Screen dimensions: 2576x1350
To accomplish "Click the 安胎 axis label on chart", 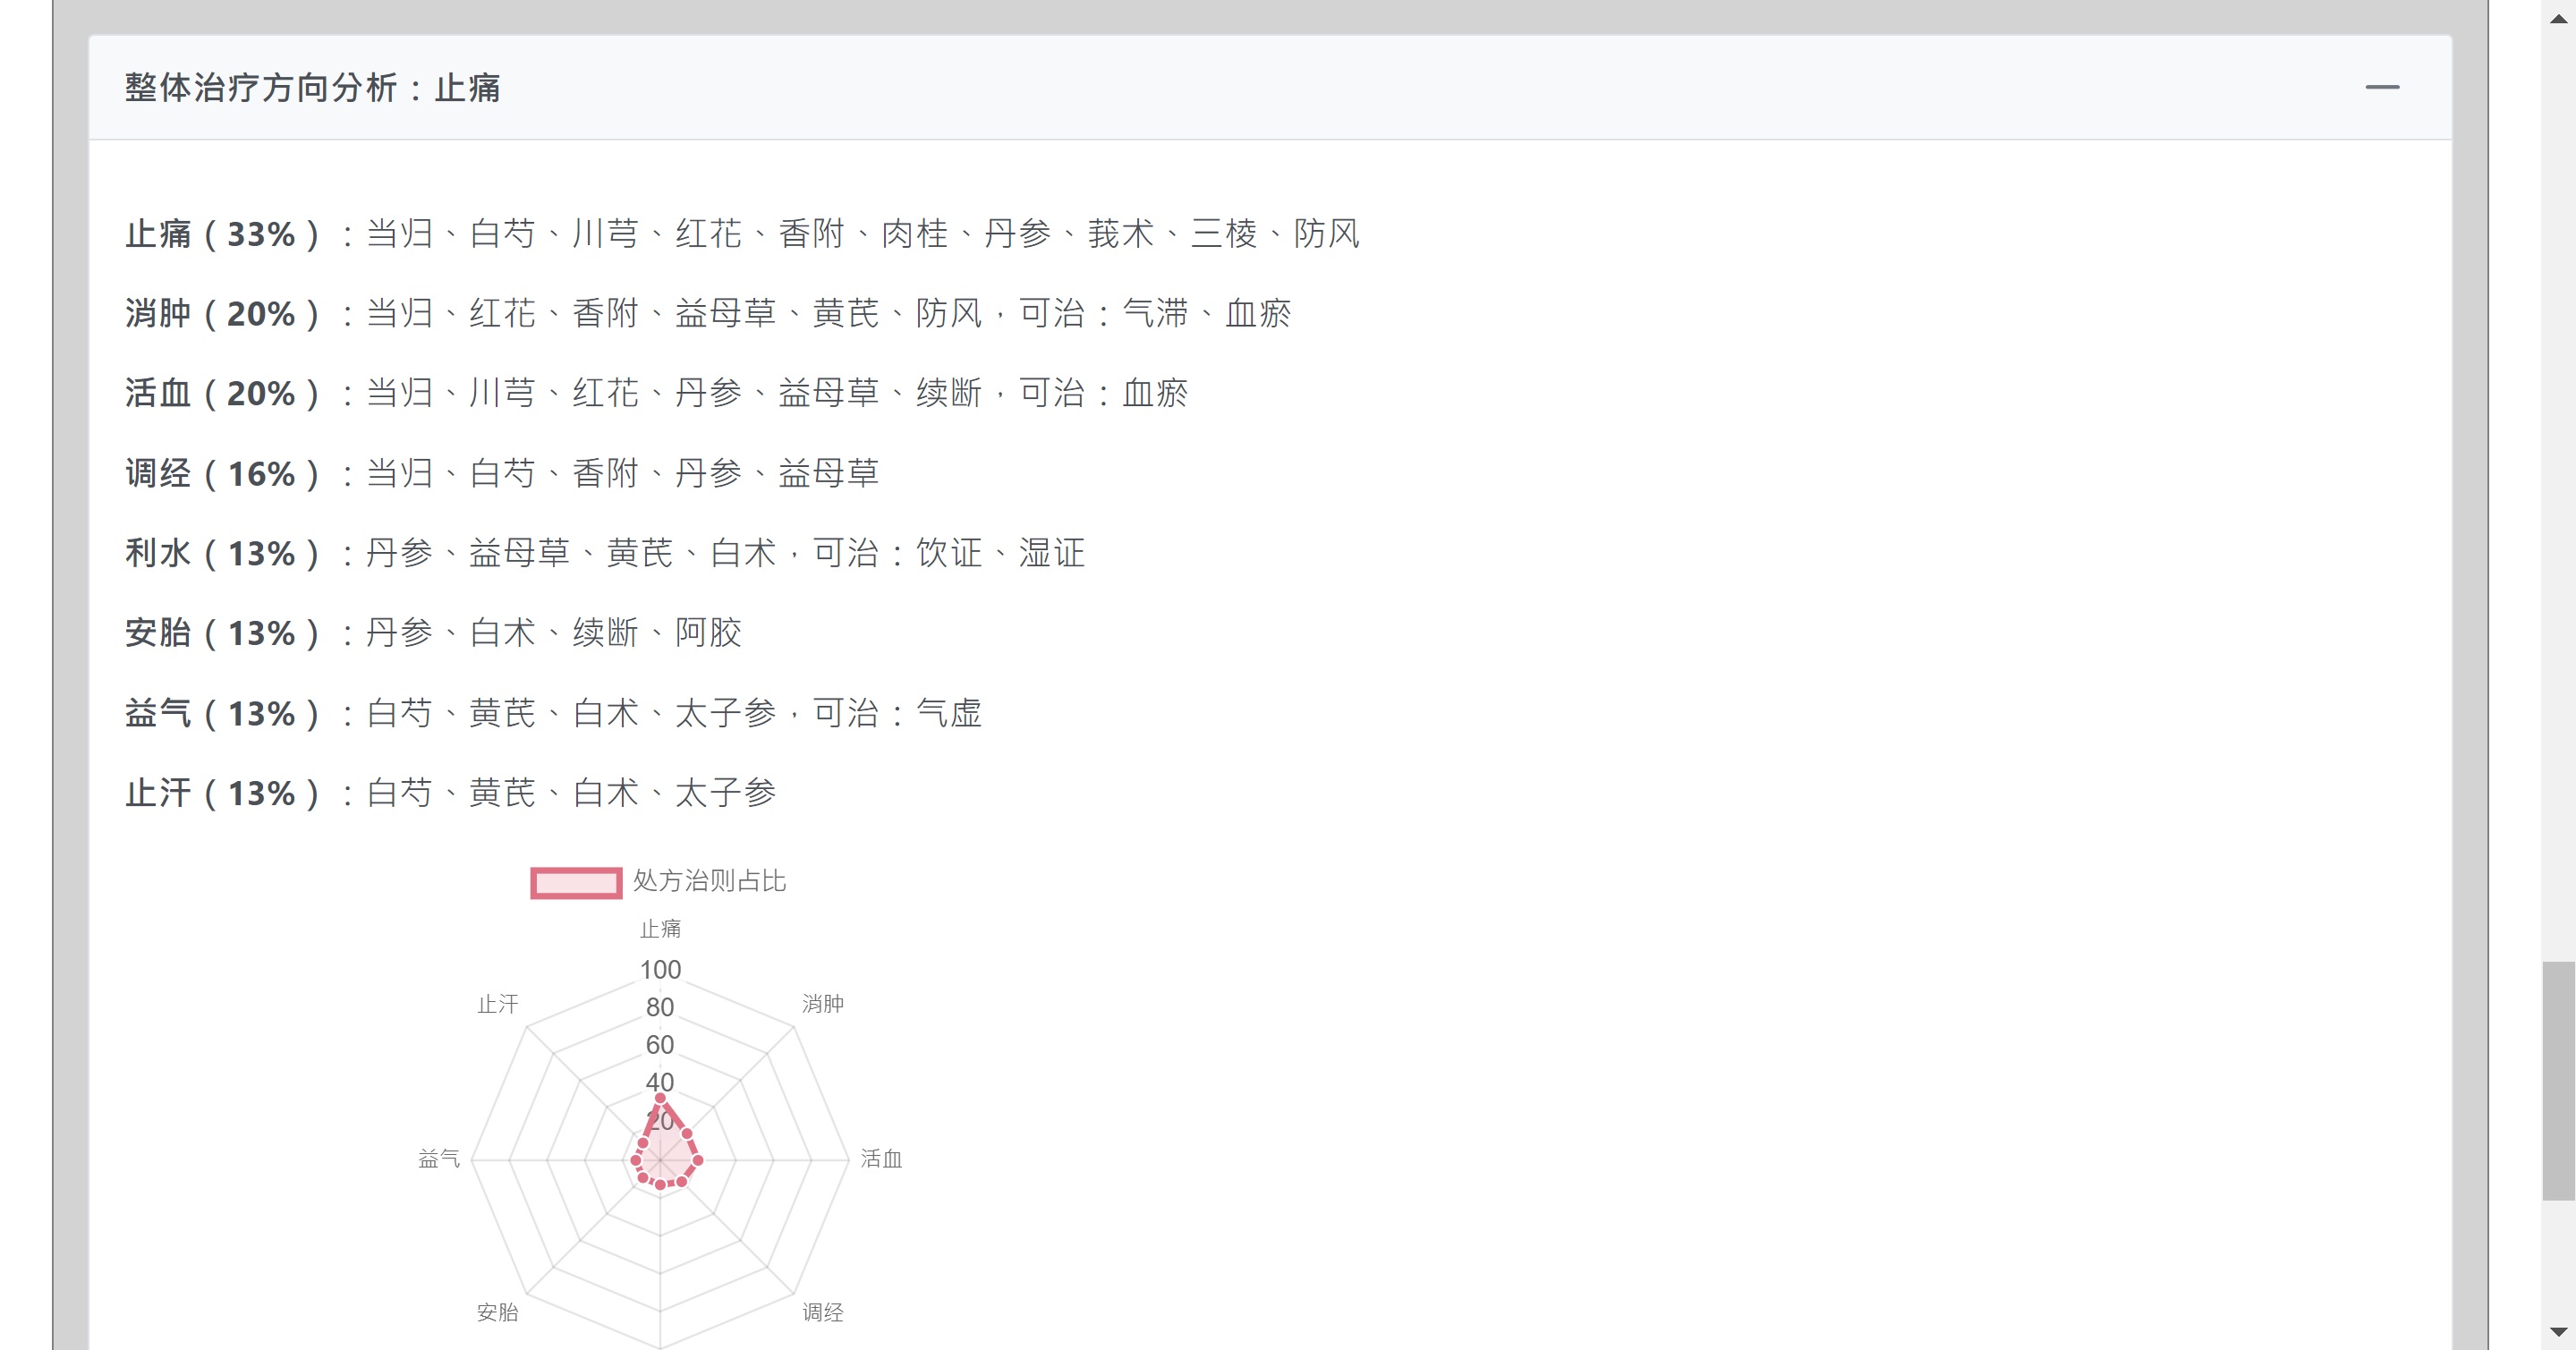I will [498, 1312].
